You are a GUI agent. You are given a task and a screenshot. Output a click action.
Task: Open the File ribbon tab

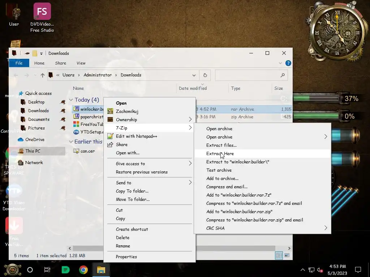tap(19, 63)
